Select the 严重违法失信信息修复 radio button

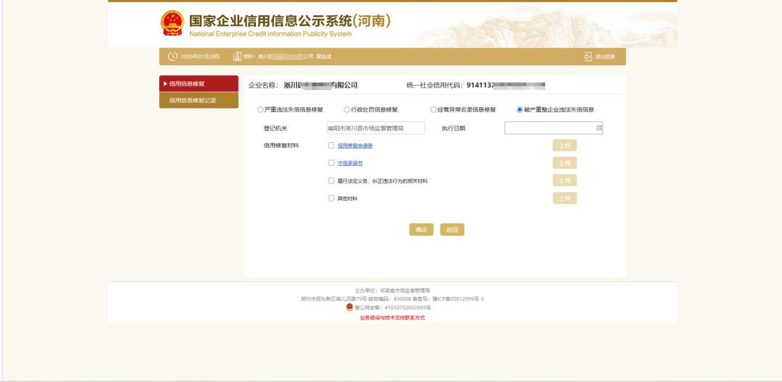[260, 110]
